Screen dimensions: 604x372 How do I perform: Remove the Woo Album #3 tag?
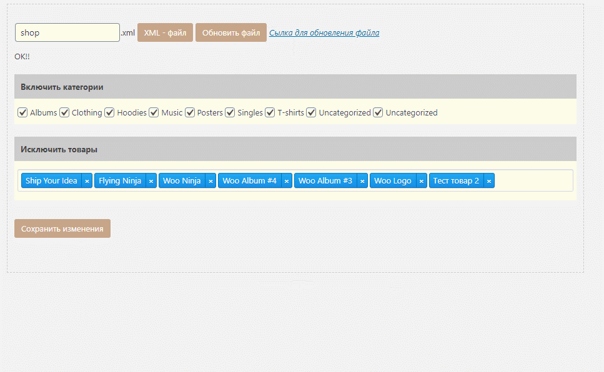[x=362, y=181]
